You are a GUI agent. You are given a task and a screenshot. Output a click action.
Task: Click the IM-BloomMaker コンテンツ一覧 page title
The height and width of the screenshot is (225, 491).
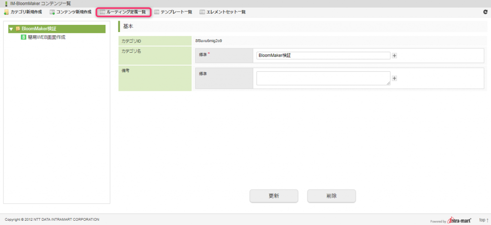tap(40, 3)
